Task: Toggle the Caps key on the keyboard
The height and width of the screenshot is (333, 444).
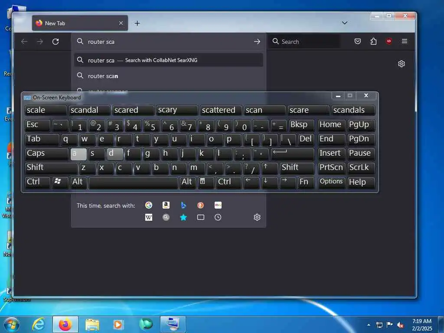Action: click(x=47, y=154)
